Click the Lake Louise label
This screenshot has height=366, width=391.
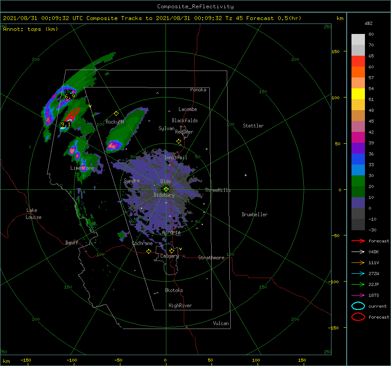pos(33,214)
